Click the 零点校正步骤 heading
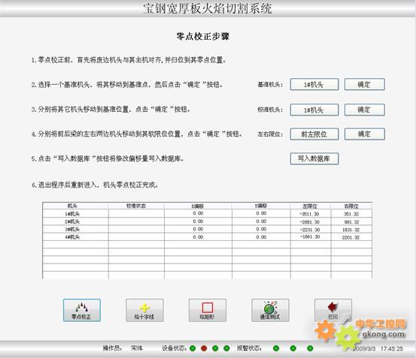The image size is (416, 358). point(203,36)
